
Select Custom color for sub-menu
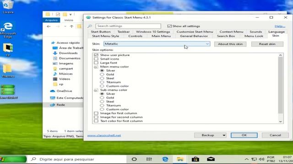click(102, 109)
